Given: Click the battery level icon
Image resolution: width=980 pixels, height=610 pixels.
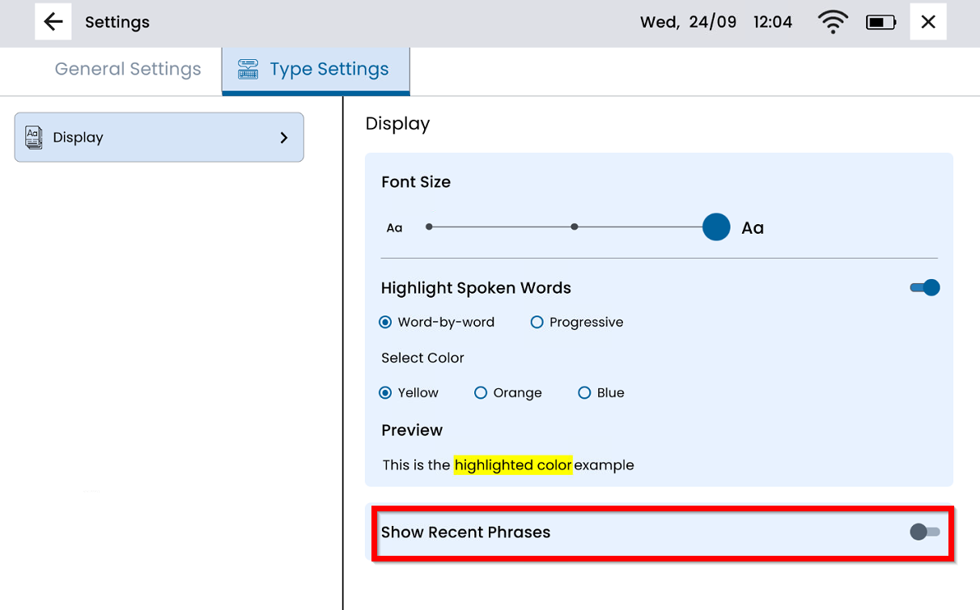Looking at the screenshot, I should click(880, 23).
